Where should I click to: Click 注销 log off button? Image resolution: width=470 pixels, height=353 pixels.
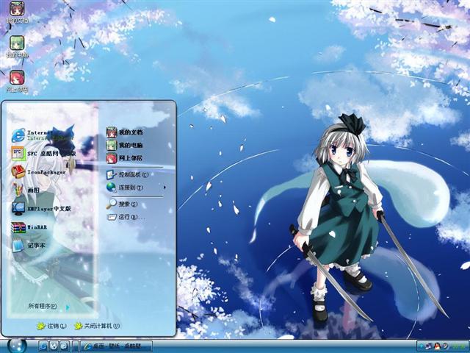(51, 326)
